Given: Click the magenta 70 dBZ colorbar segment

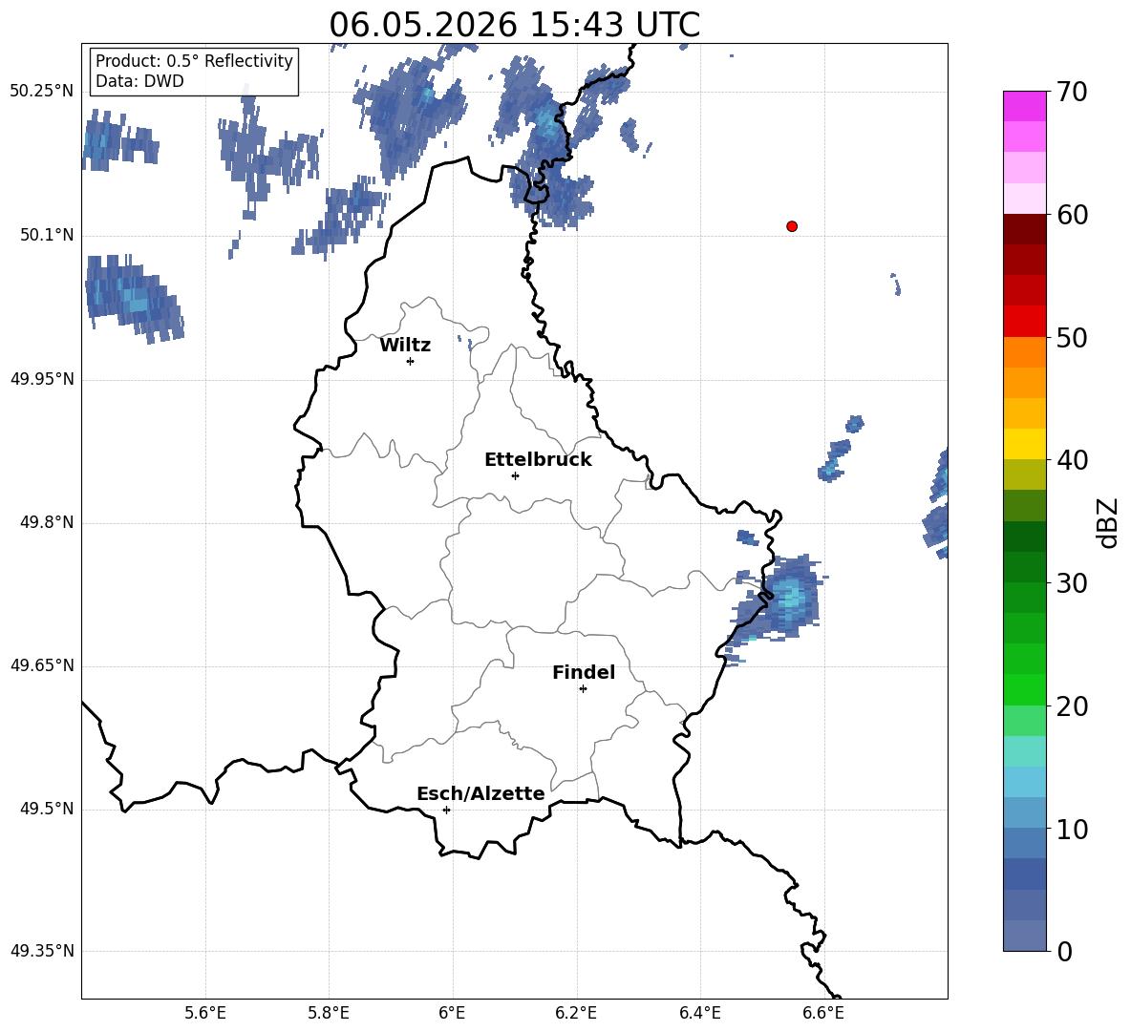Looking at the screenshot, I should tap(1024, 106).
